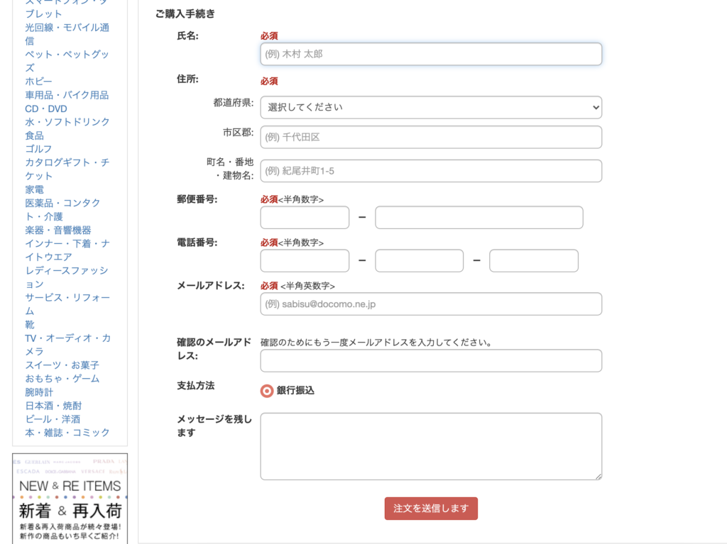The image size is (727, 544).
Task: Open the 都道府県 prefecture dropdown
Action: pyautogui.click(x=430, y=107)
